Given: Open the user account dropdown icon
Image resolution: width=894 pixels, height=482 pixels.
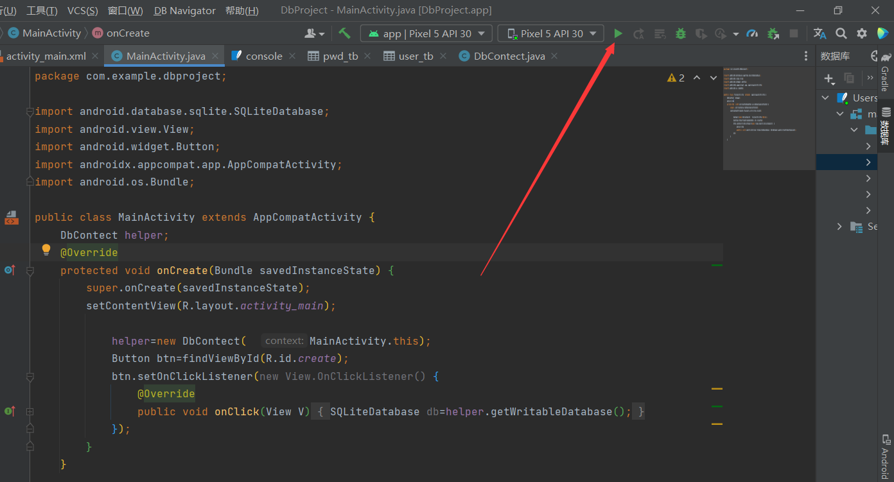Looking at the screenshot, I should (315, 33).
